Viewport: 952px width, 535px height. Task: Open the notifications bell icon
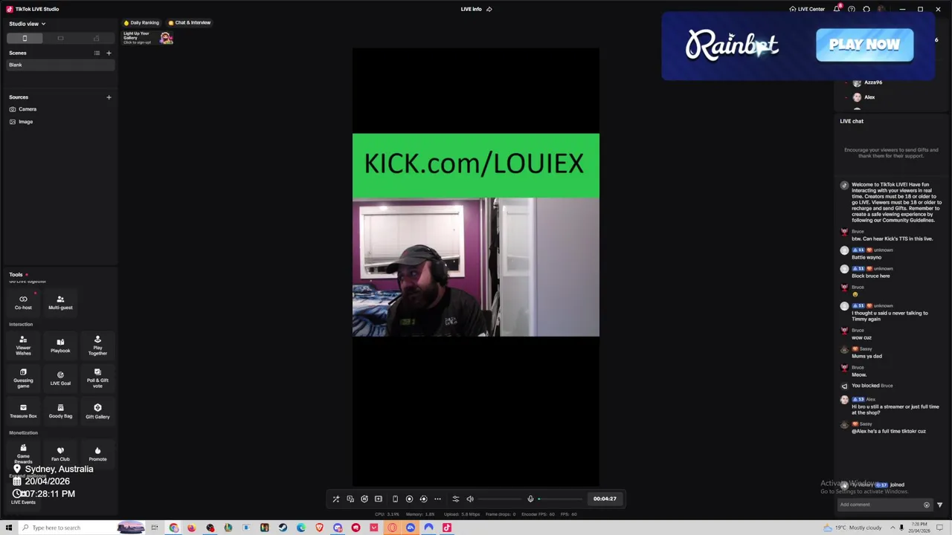click(837, 9)
